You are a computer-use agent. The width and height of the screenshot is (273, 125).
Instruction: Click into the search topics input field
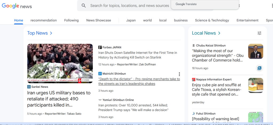[130, 6]
